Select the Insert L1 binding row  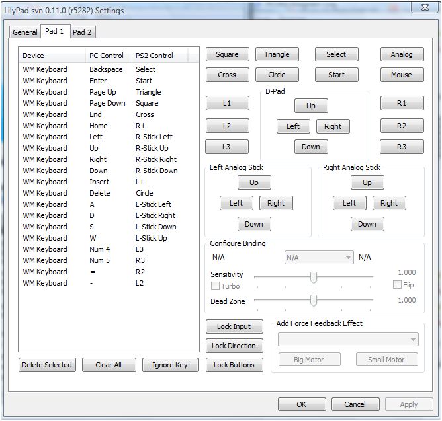pyautogui.click(x=109, y=182)
